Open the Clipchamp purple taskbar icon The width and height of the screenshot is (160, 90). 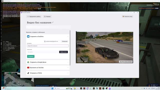(x=110, y=88)
